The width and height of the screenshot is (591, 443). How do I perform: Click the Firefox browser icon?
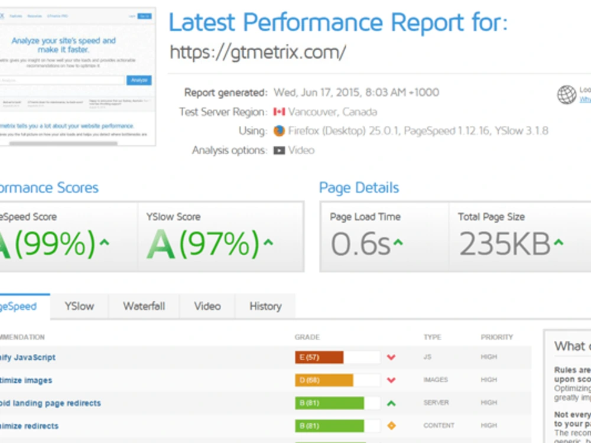pos(279,131)
